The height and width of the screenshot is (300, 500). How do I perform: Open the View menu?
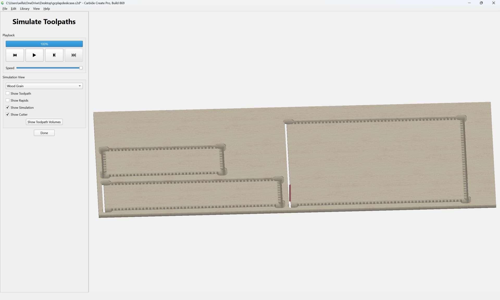click(36, 9)
